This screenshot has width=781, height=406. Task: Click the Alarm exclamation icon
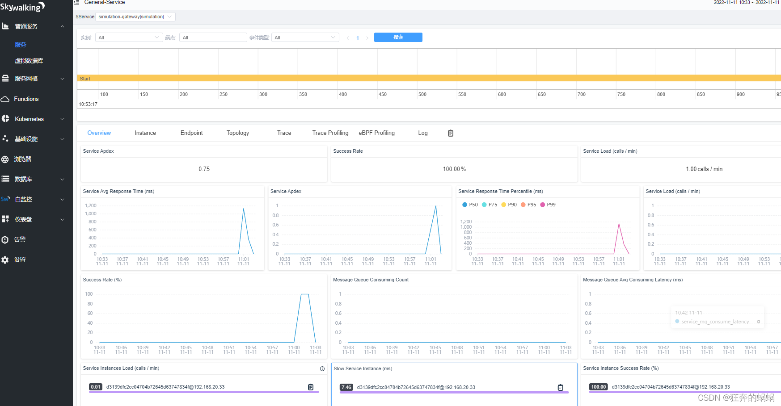tap(5, 239)
